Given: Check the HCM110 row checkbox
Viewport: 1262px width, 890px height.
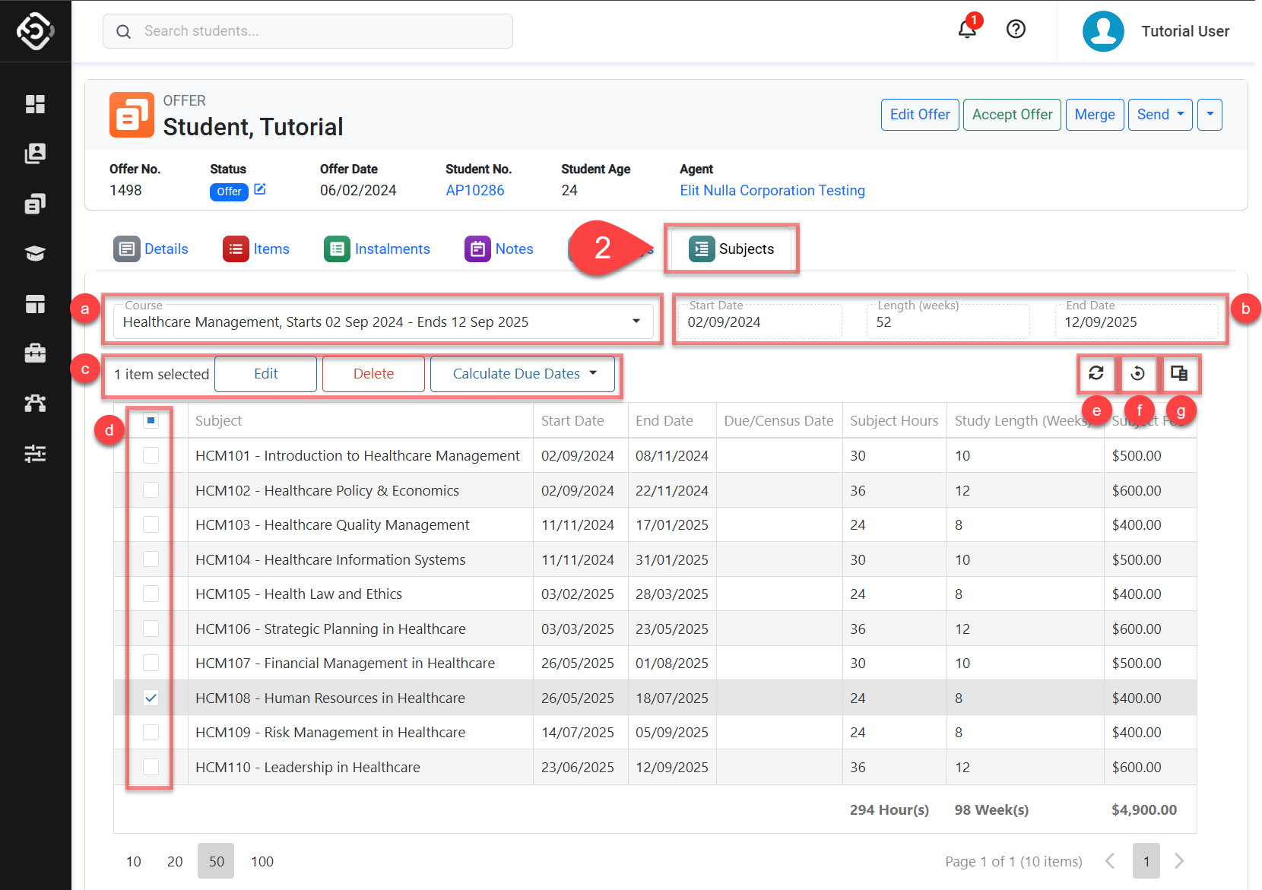Looking at the screenshot, I should 151,767.
